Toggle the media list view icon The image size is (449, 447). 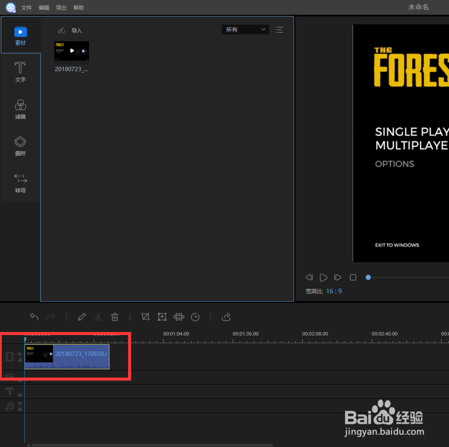click(x=279, y=30)
